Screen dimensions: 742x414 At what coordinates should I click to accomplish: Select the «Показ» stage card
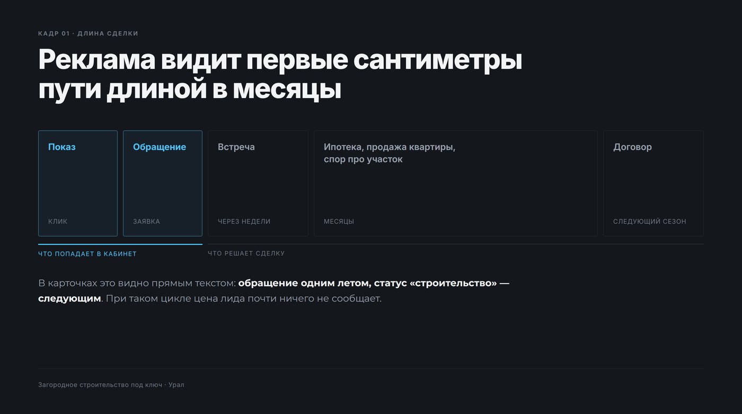78,183
